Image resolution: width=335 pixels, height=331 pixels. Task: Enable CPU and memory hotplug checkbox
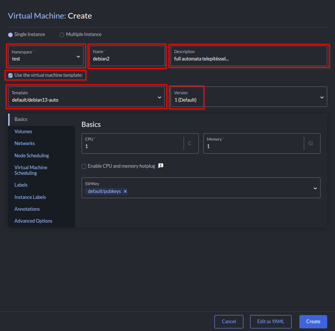pyautogui.click(x=84, y=166)
